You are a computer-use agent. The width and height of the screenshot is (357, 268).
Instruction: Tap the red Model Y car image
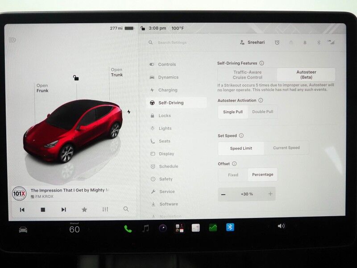tap(73, 131)
